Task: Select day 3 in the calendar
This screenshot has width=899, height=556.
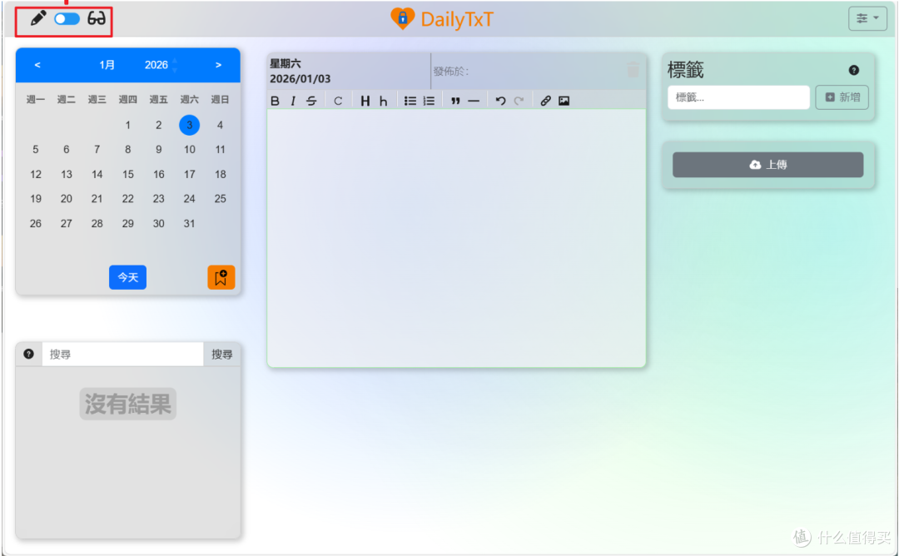Action: (x=189, y=125)
